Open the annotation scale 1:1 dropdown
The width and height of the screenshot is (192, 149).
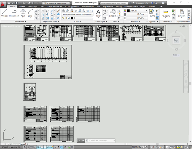coord(154,147)
